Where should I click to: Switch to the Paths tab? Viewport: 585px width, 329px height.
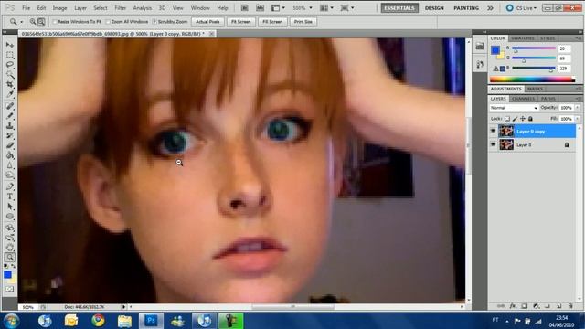coord(548,99)
